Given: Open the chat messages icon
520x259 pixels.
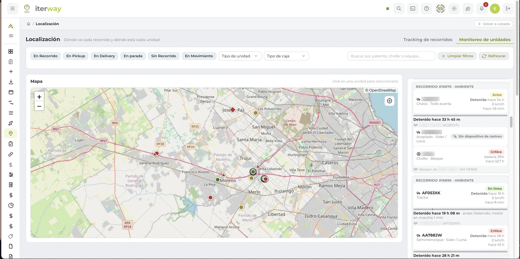Looking at the screenshot, I should (468, 9).
